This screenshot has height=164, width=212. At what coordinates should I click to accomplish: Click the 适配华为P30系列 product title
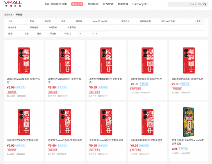[x=23, y=140]
